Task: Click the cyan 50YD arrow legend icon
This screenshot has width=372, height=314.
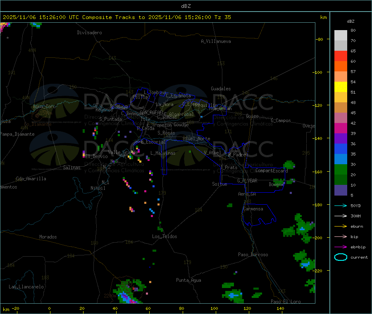Action: [341, 205]
